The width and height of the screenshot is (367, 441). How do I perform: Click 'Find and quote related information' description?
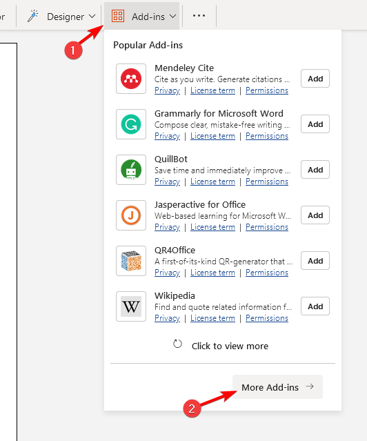point(224,307)
